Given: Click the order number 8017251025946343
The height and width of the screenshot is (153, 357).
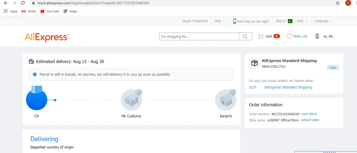Looking at the screenshot, I should [286, 114].
